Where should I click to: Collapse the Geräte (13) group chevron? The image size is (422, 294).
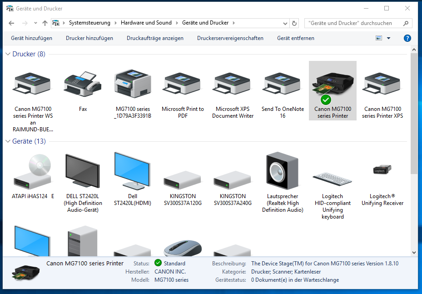pos(8,141)
